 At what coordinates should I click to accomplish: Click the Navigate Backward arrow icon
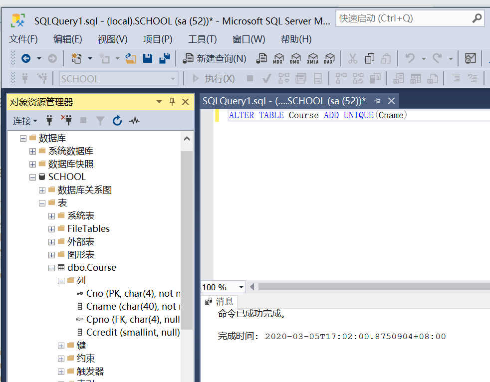pos(26,58)
